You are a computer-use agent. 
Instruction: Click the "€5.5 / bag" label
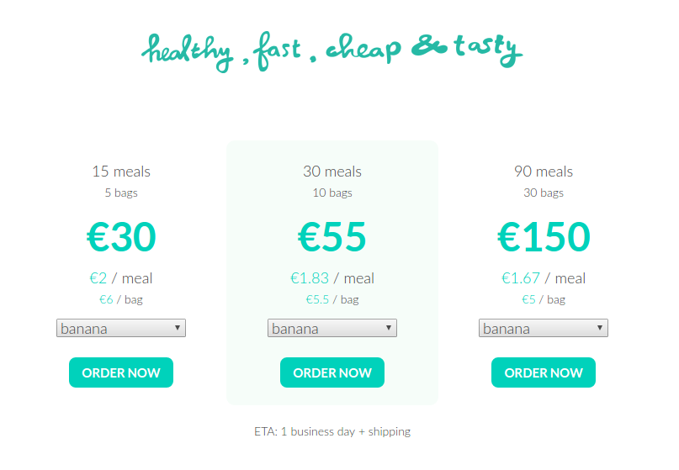point(332,299)
